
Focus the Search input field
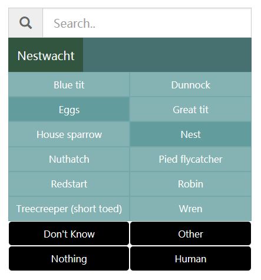tap(147, 23)
